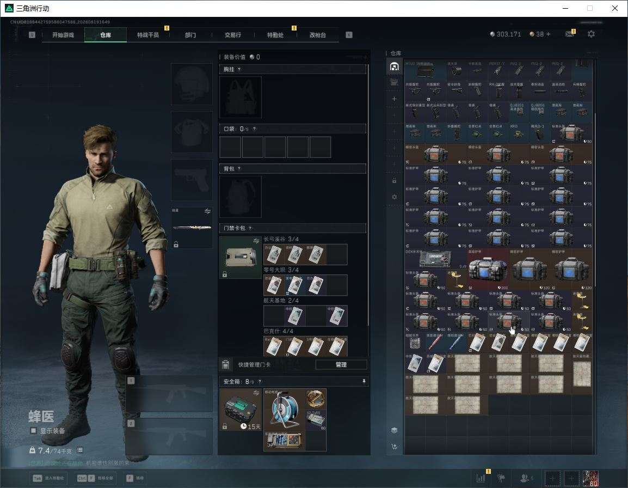This screenshot has height=488, width=628.
Task: Open the 开始游戏 tab
Action: 63,35
